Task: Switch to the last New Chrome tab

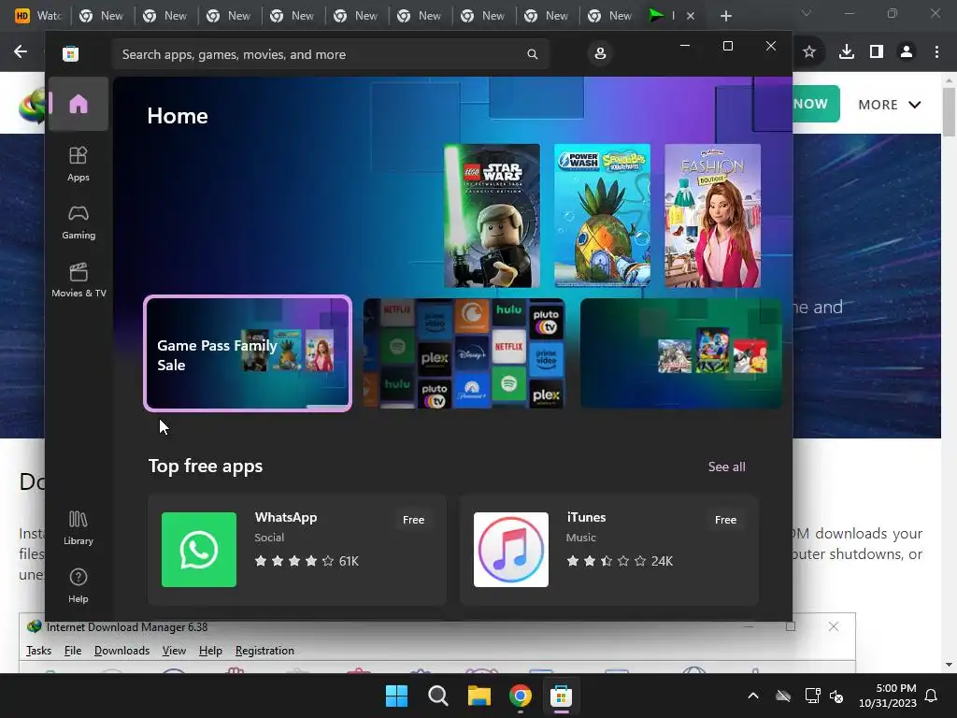Action: (609, 16)
